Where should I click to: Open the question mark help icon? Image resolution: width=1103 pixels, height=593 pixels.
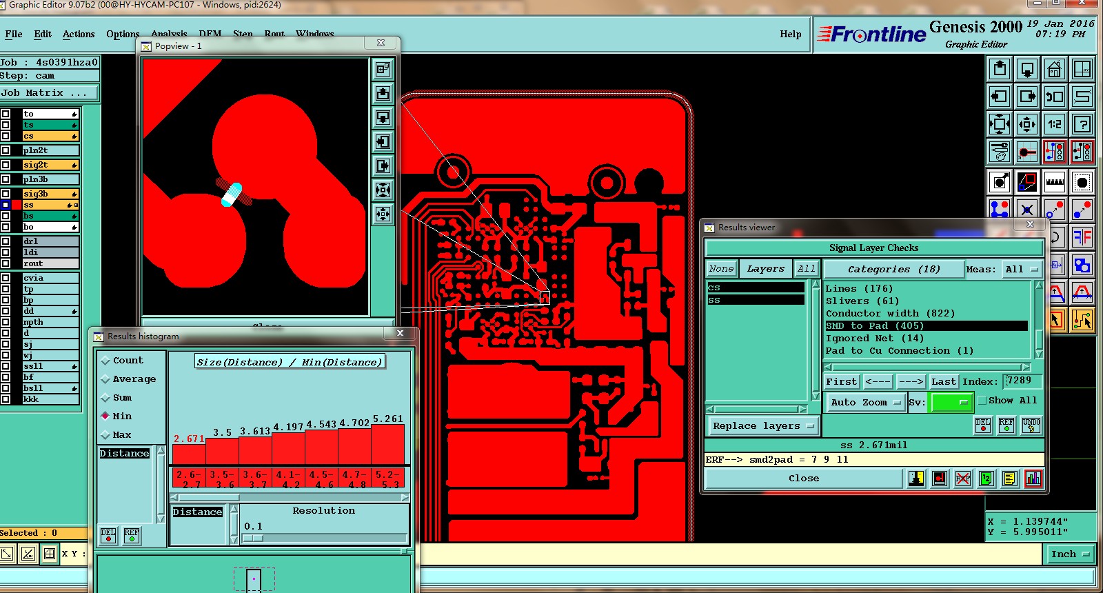click(x=1082, y=124)
